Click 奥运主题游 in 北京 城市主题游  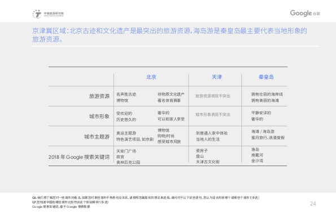point(126,133)
